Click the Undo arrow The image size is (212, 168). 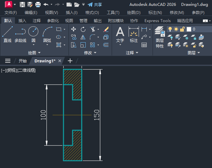click(46, 5)
